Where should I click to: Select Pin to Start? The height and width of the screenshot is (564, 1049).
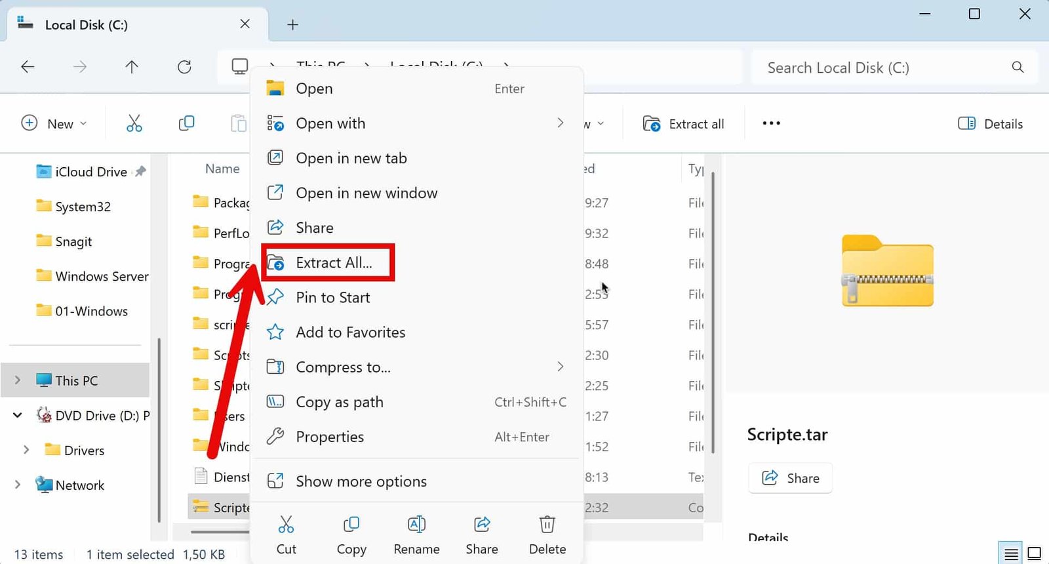[417, 297]
